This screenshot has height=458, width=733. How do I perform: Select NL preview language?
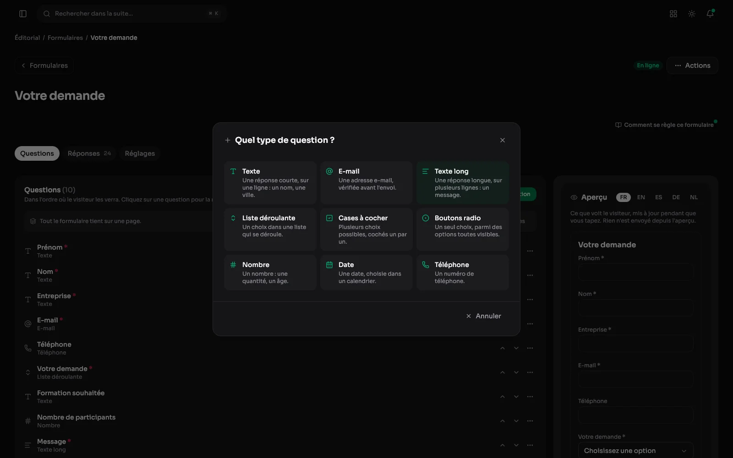coord(694,197)
